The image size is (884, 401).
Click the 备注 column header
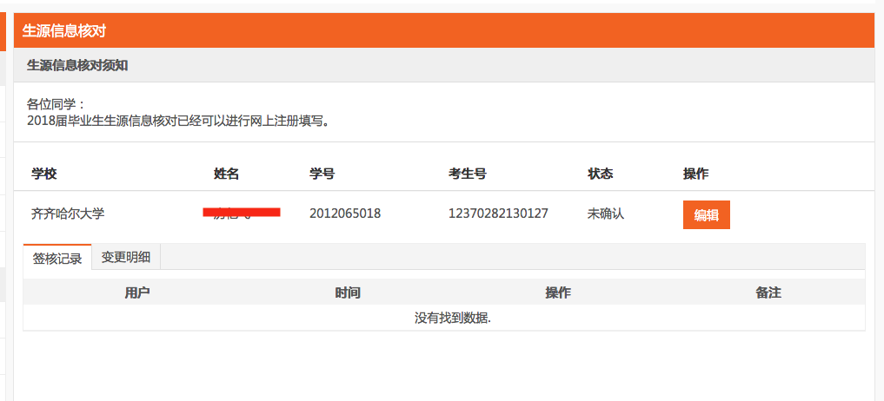pos(768,293)
